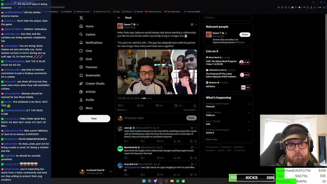Open options for Poilievre trend
327x184 pixels.
[249, 113]
